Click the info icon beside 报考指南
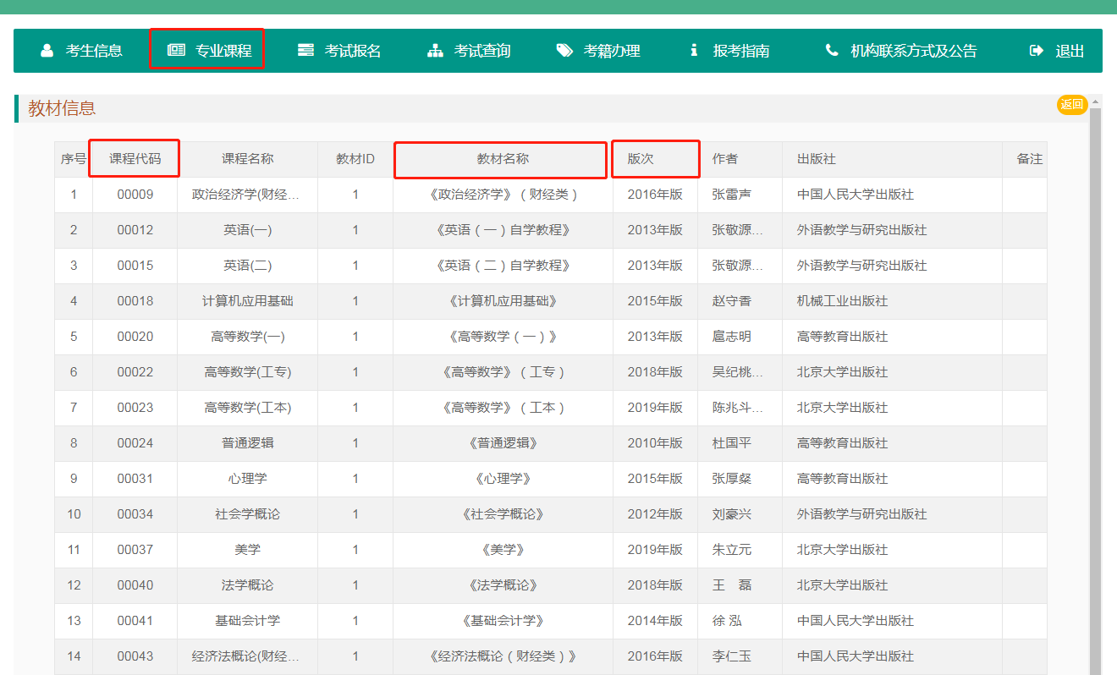 (694, 51)
